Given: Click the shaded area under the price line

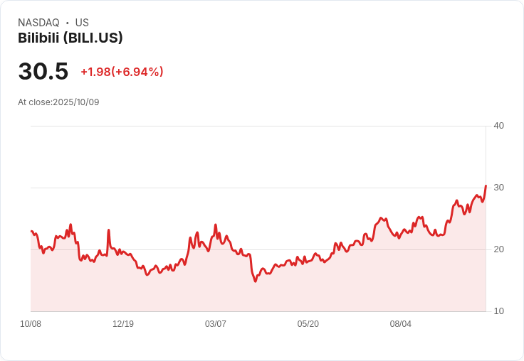Looking at the screenshot, I should (x=285, y=295).
